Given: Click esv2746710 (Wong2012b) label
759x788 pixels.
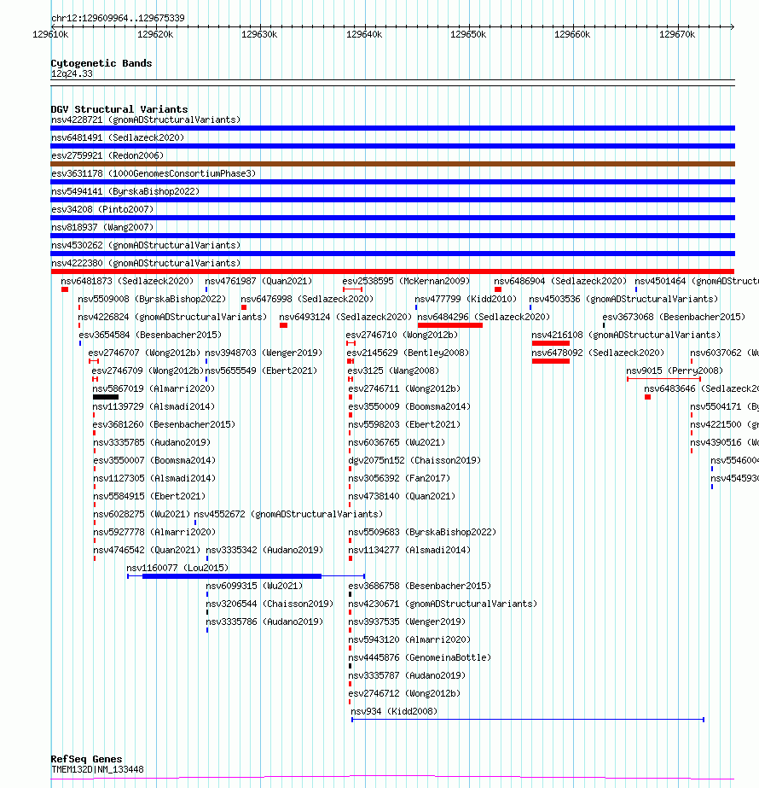Looking at the screenshot, I should (402, 335).
